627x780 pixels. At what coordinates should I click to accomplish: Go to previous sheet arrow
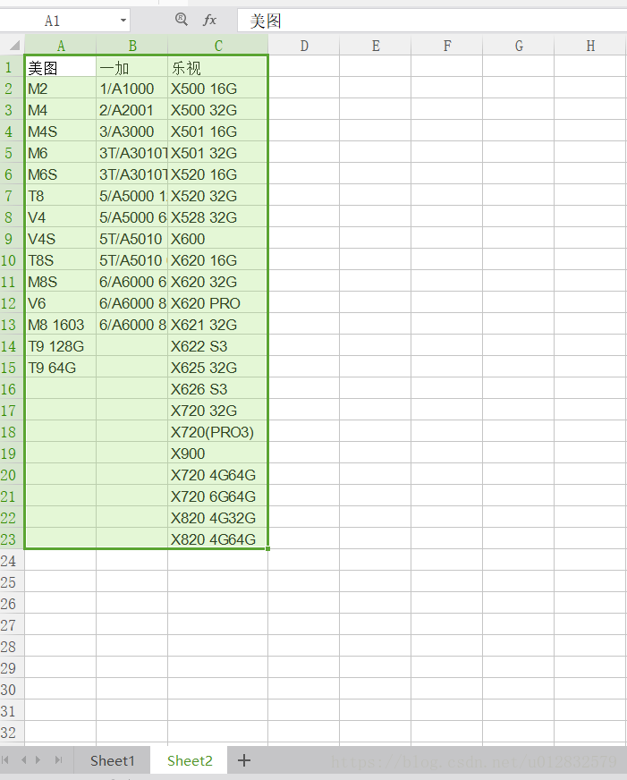tap(23, 760)
